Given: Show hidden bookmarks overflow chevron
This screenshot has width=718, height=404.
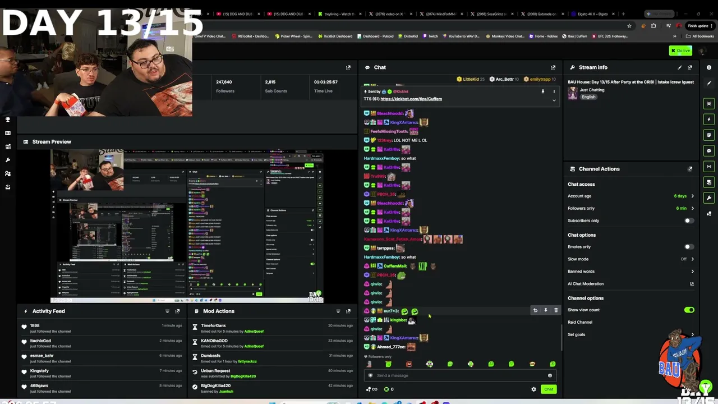Looking at the screenshot, I should (x=674, y=36).
